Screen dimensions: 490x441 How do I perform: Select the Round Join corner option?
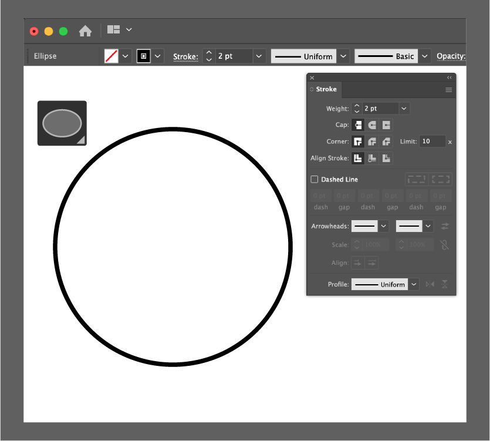pos(372,142)
